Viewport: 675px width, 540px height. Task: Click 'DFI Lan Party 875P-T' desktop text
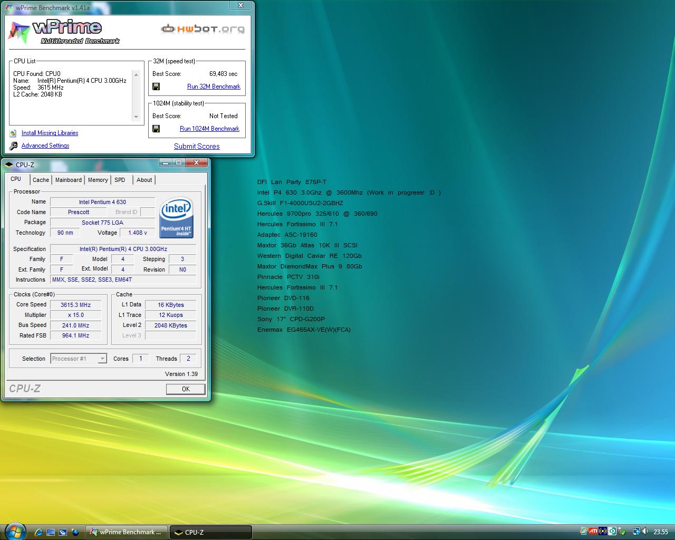(292, 182)
